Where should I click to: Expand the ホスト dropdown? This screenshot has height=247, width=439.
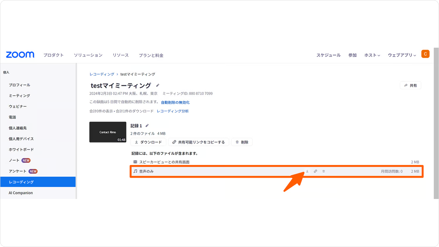coord(372,55)
